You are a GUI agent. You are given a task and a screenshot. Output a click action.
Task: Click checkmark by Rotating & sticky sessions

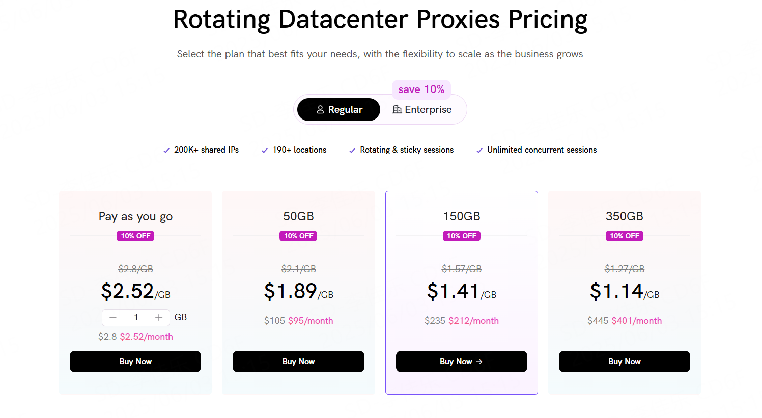point(352,151)
